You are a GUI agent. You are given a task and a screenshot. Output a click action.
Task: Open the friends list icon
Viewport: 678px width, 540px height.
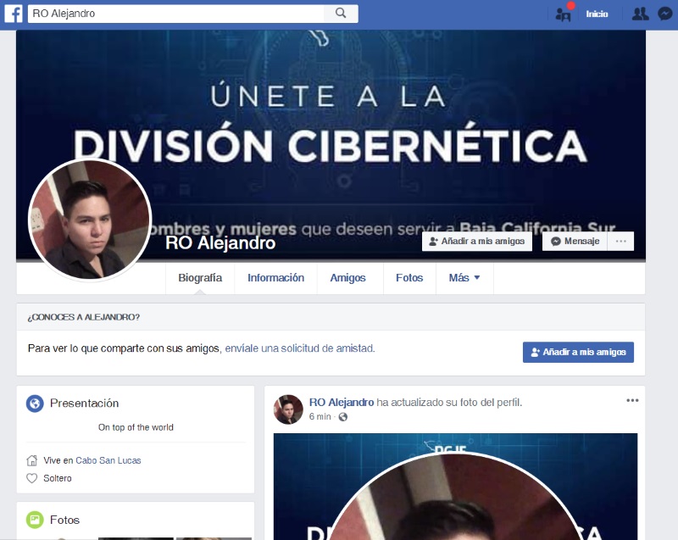pyautogui.click(x=640, y=14)
